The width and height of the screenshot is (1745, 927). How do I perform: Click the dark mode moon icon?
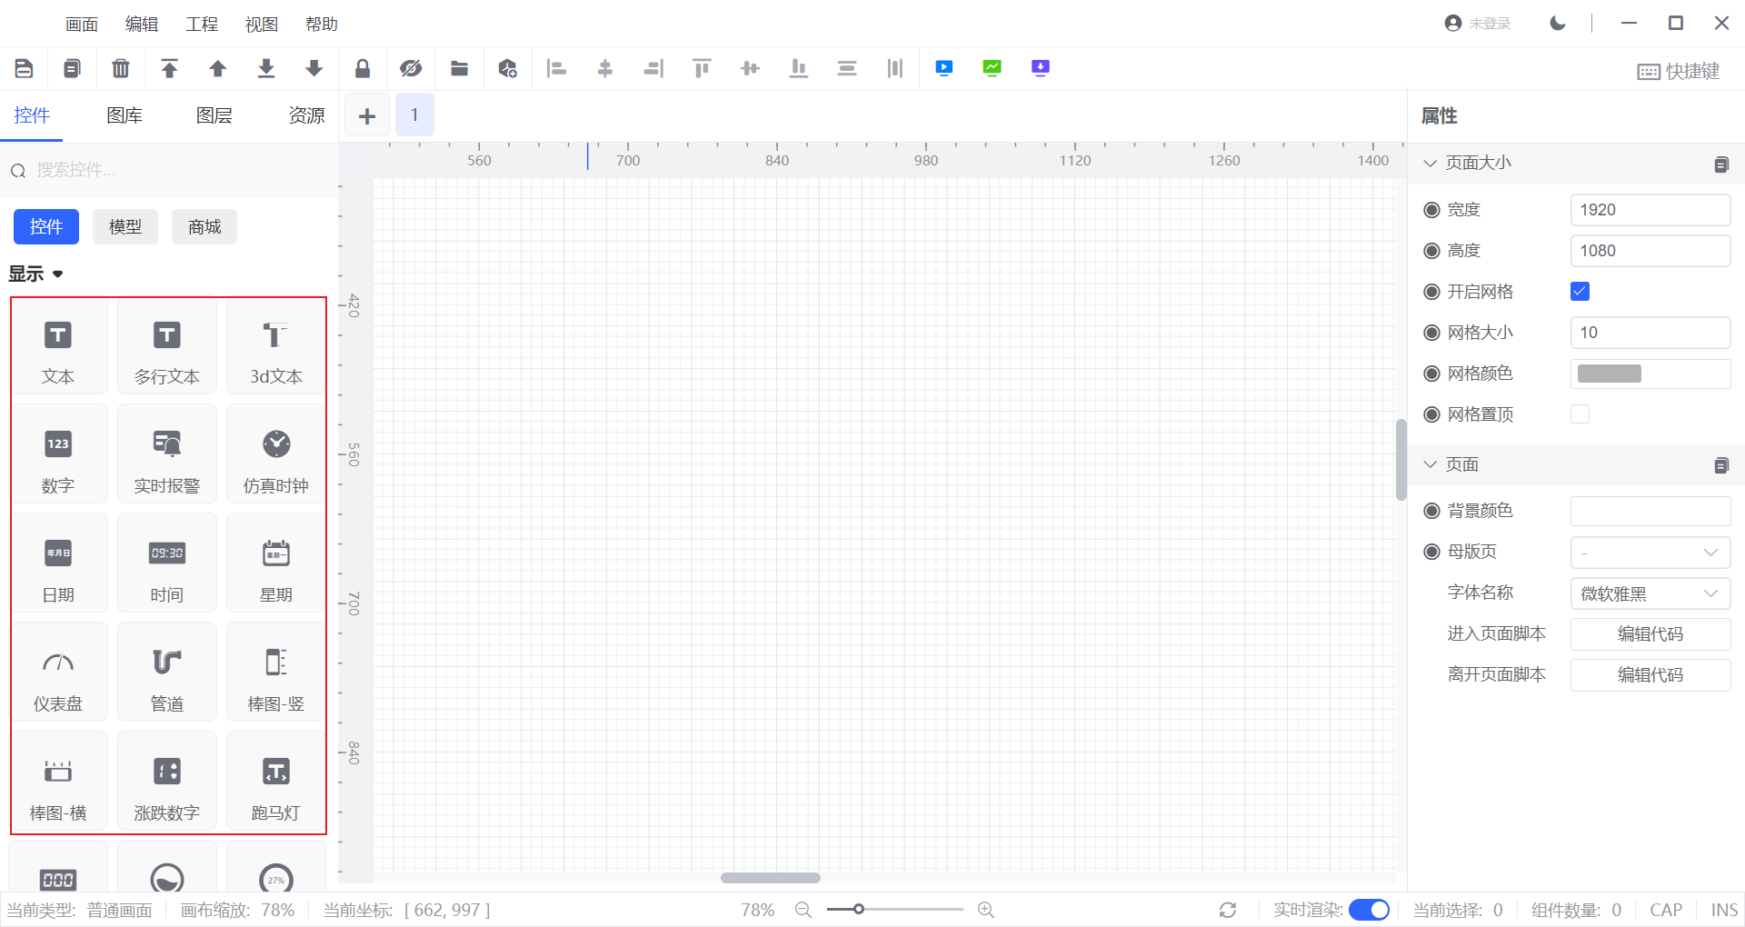click(x=1558, y=24)
